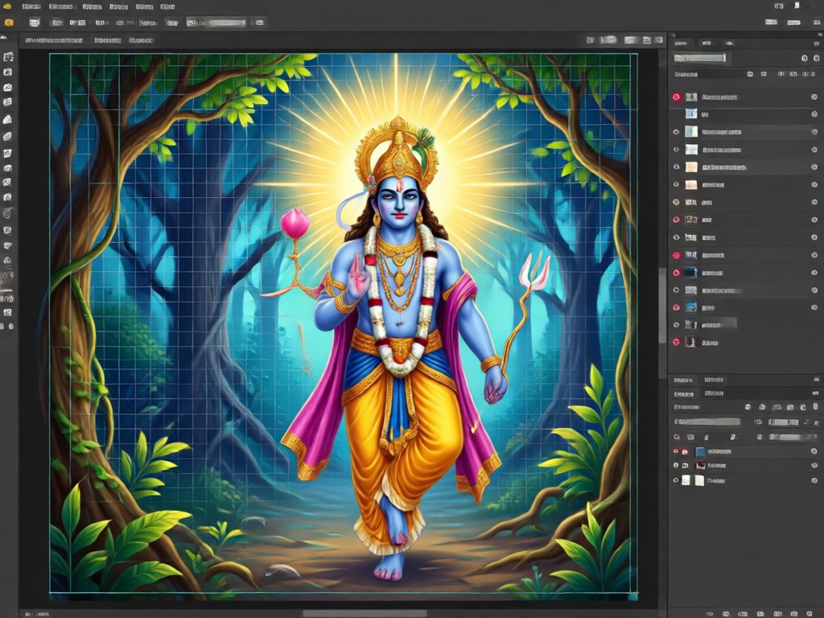Toggle the eye of the orange-thumbnail layer

pyautogui.click(x=676, y=167)
